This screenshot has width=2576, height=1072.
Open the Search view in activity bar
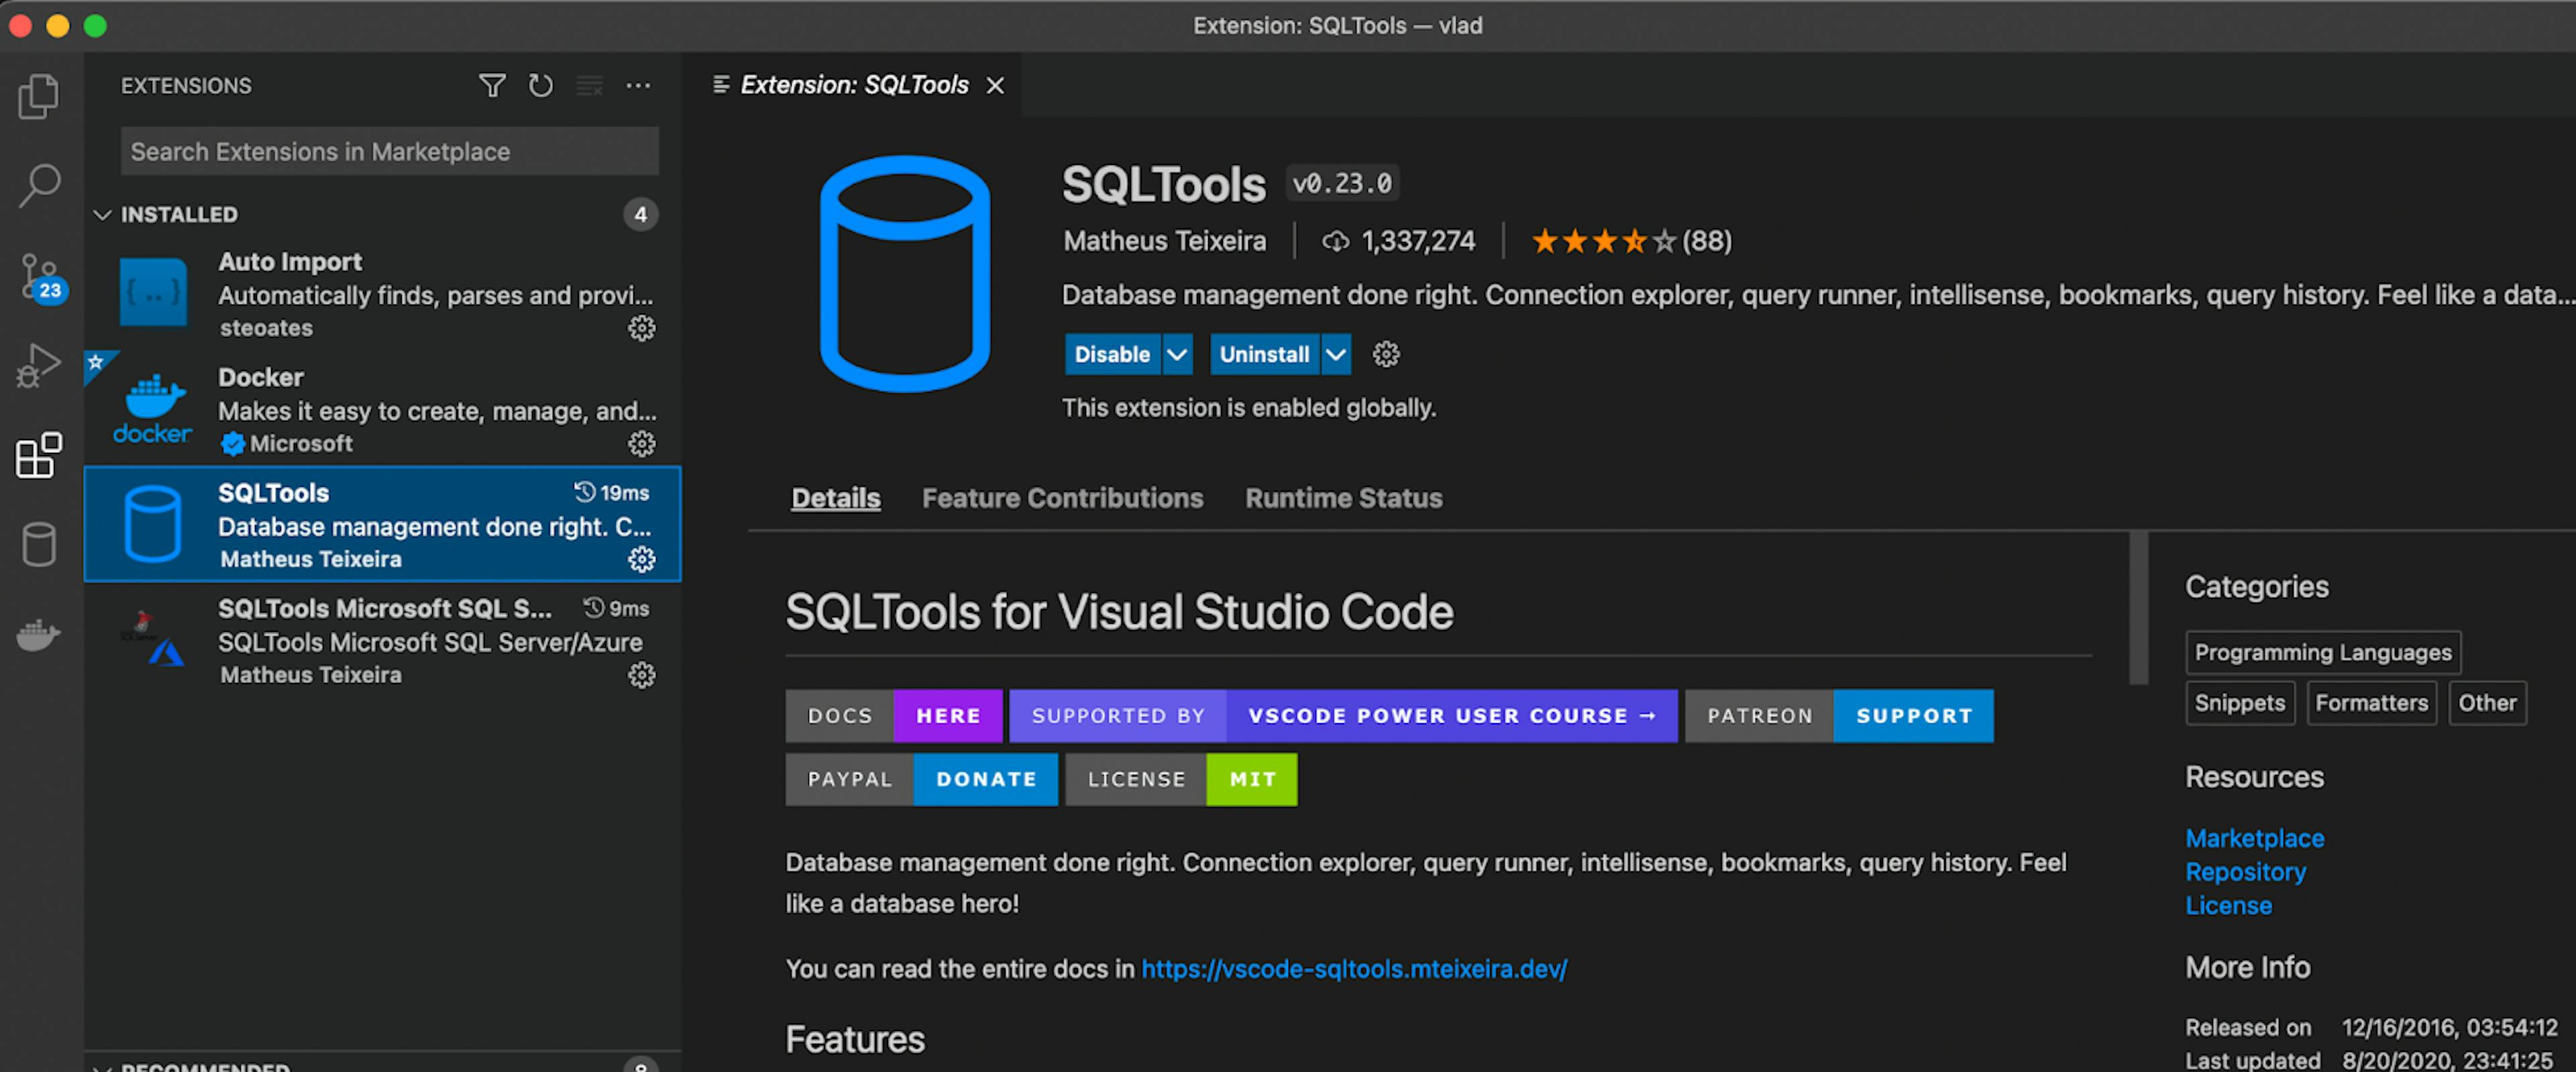click(x=39, y=185)
